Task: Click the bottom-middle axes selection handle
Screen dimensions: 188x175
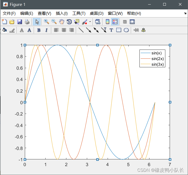Action: 97,159
